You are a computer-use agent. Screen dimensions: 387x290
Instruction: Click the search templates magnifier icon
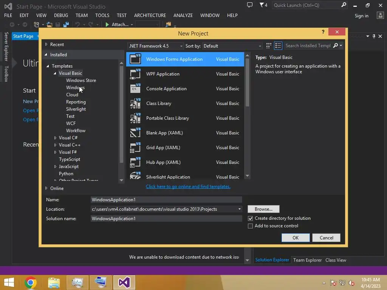[x=336, y=46]
